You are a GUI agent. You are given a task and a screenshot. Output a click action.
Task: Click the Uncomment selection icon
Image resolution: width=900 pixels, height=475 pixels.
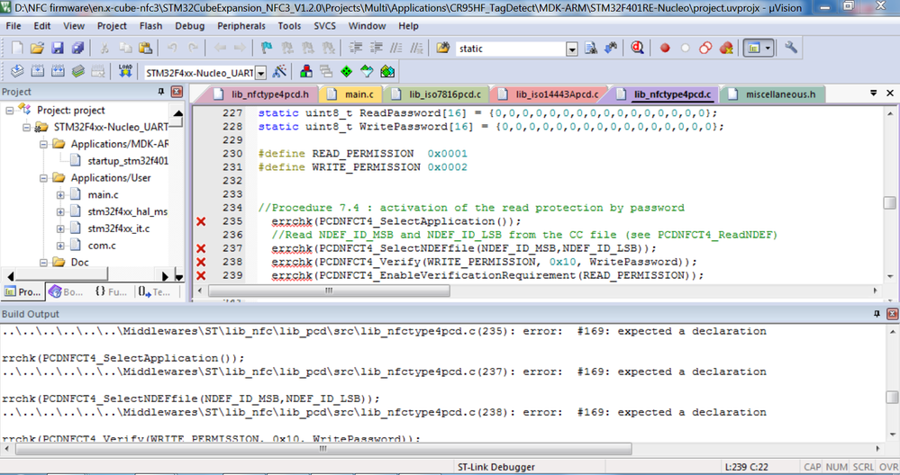pos(417,49)
